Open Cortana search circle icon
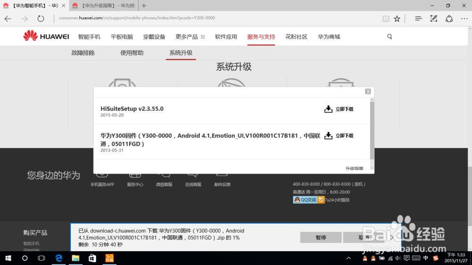Image resolution: width=472 pixels, height=265 pixels. pos(25,258)
